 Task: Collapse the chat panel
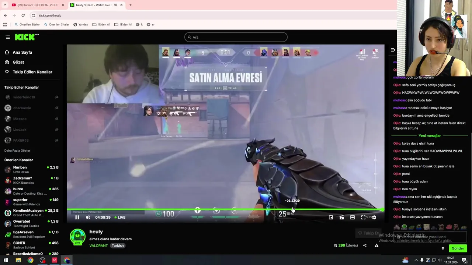point(393,50)
